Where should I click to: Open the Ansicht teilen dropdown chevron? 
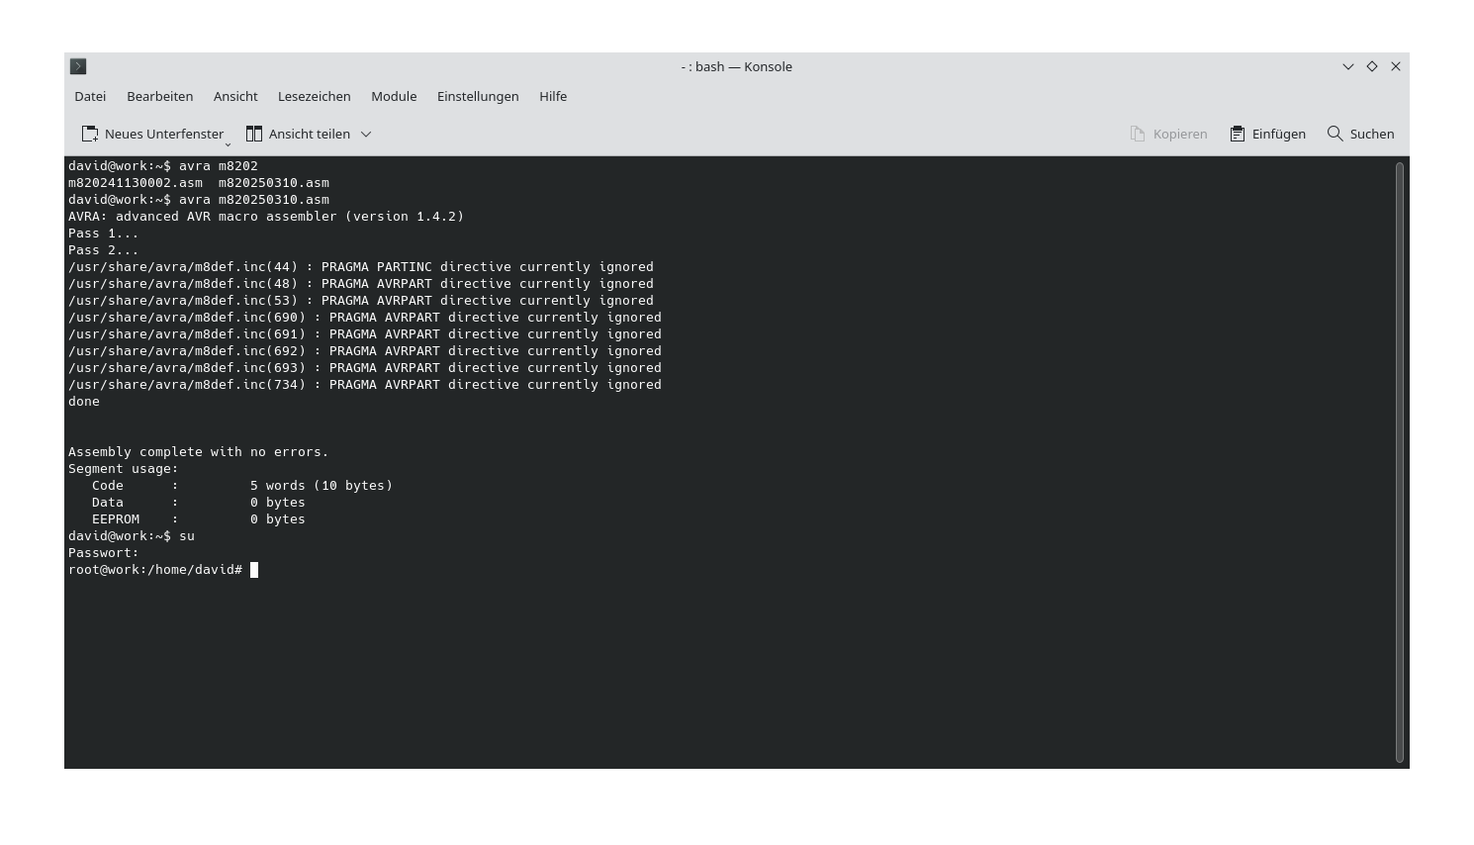[x=365, y=134]
